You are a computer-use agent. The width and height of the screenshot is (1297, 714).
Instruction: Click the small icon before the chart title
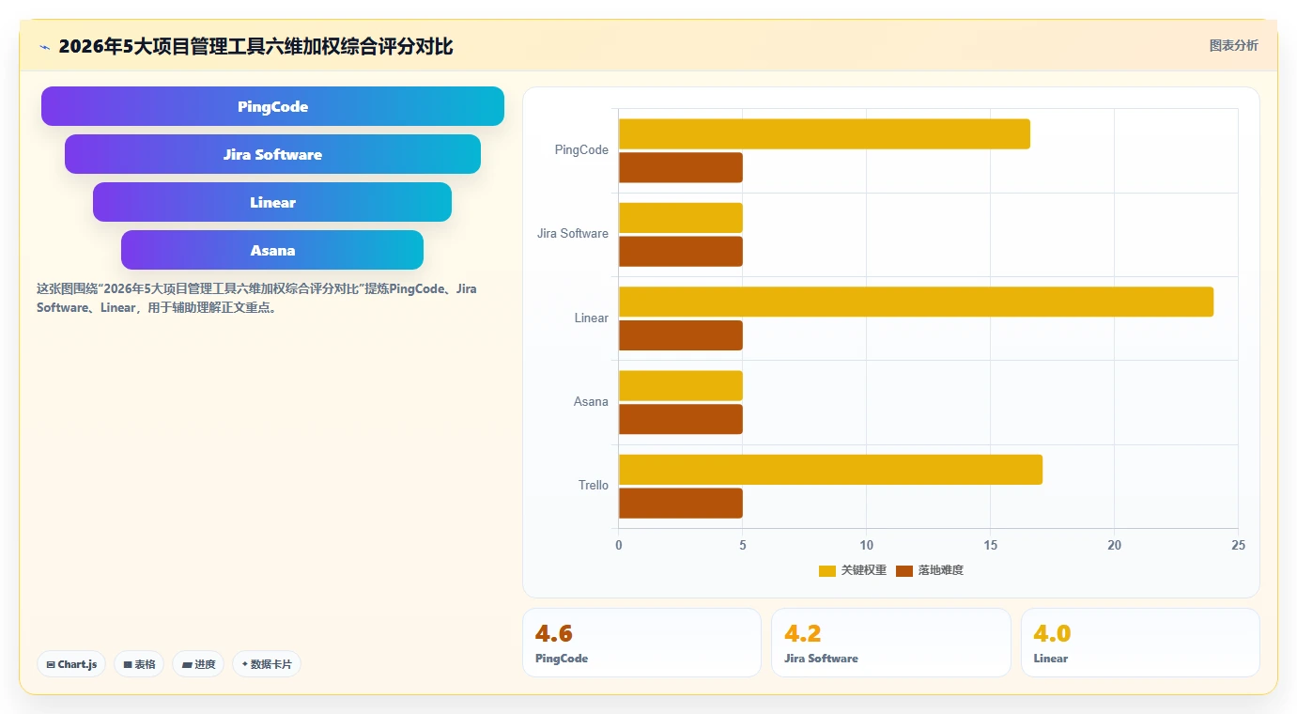(44, 47)
